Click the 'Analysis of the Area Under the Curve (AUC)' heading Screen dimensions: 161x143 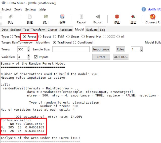[x=40, y=138]
